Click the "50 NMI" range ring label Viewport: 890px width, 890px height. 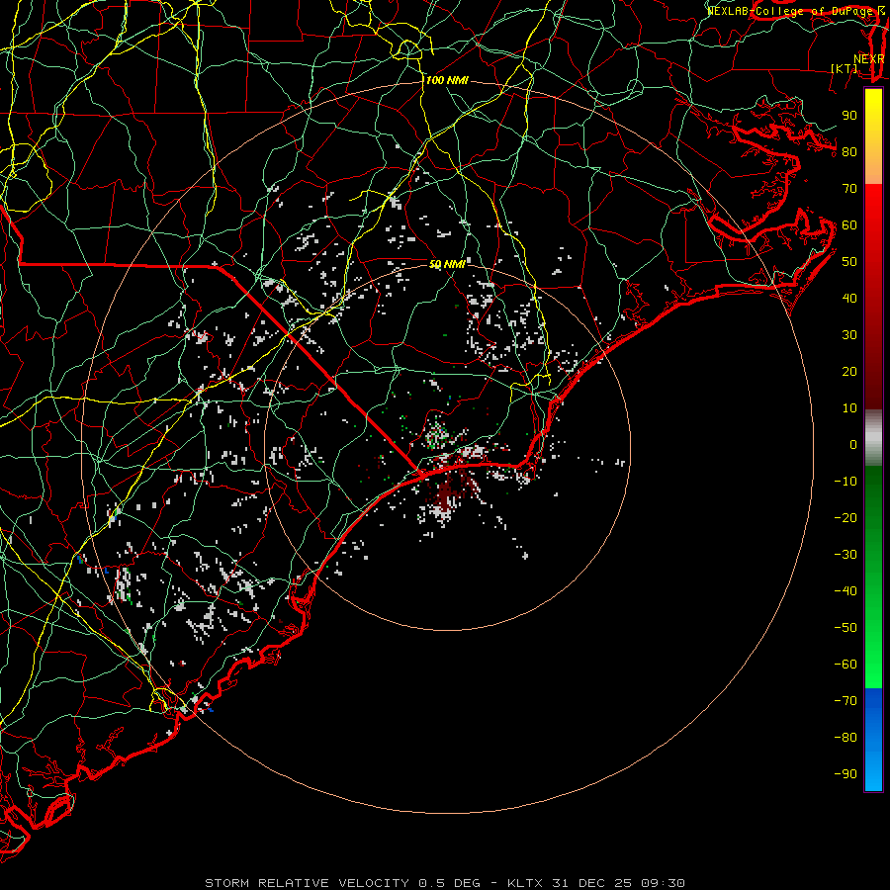point(447,264)
